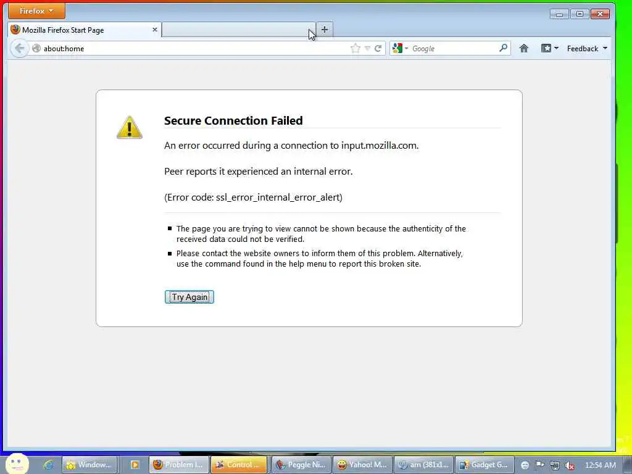This screenshot has height=474, width=632.
Task: Select the Mozilla Firefox Start Page tab
Action: [85, 30]
